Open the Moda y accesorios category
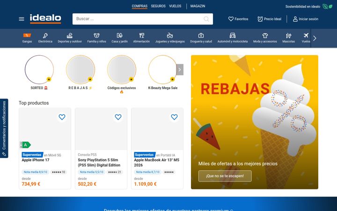 coord(265,38)
